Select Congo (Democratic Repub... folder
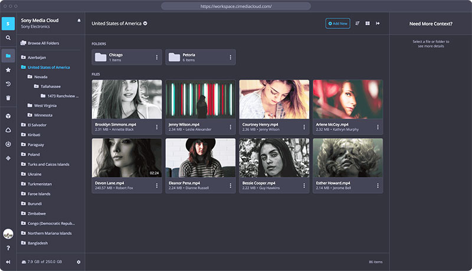The height and width of the screenshot is (271, 472). tap(48, 223)
